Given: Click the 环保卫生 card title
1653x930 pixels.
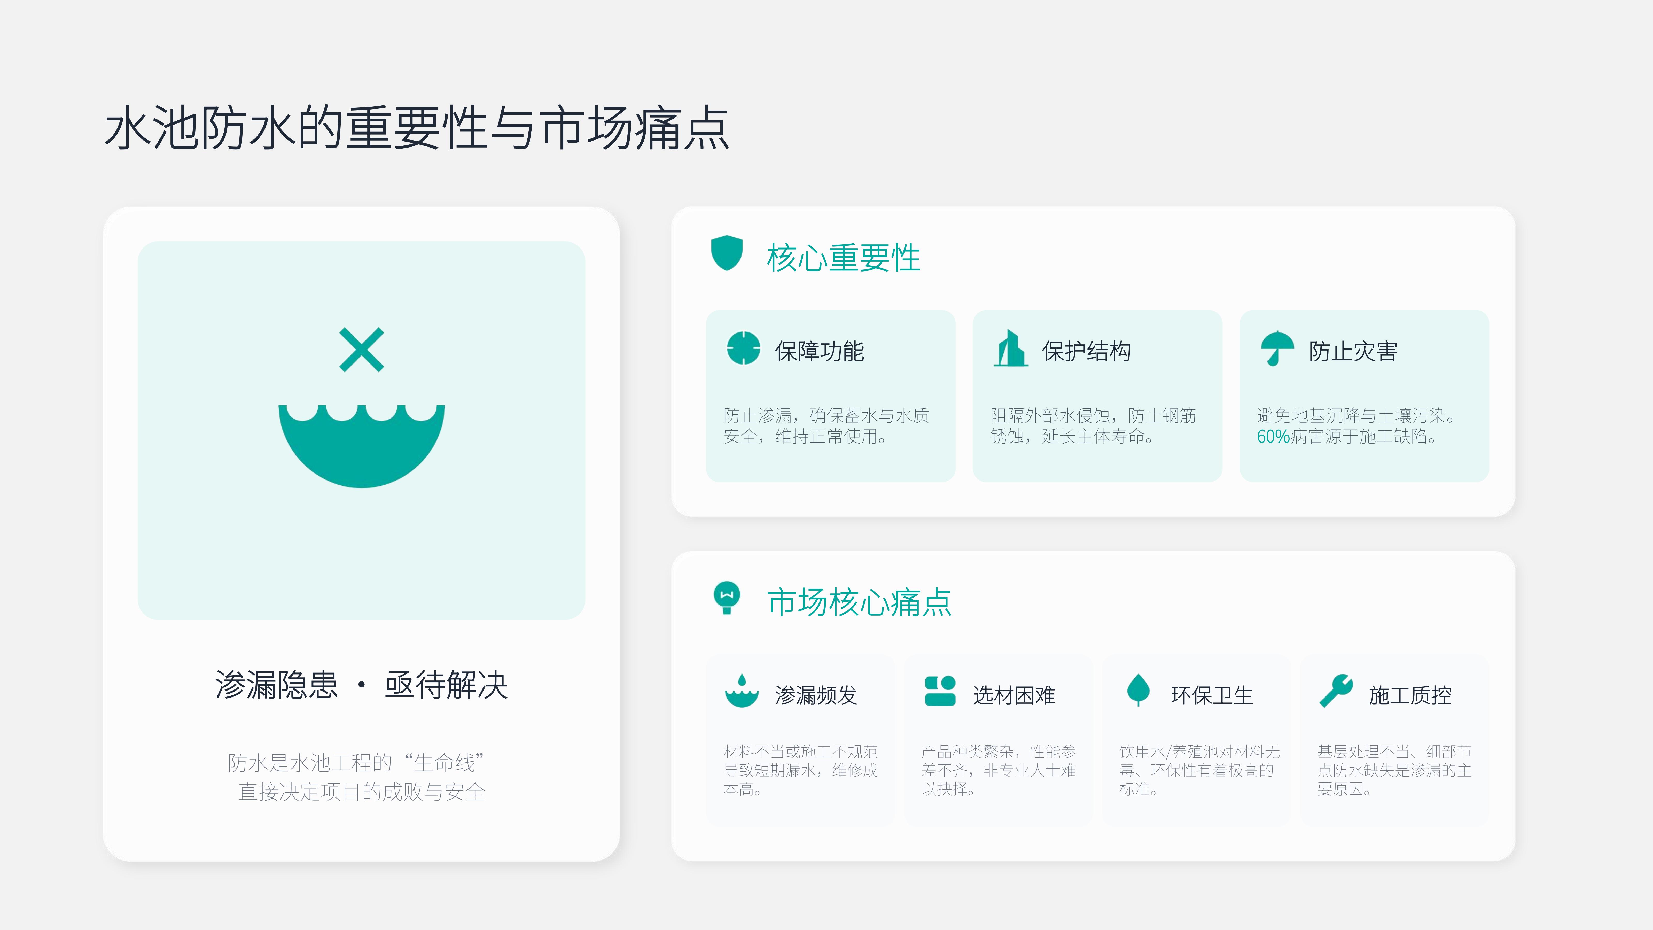Looking at the screenshot, I should 1212,695.
